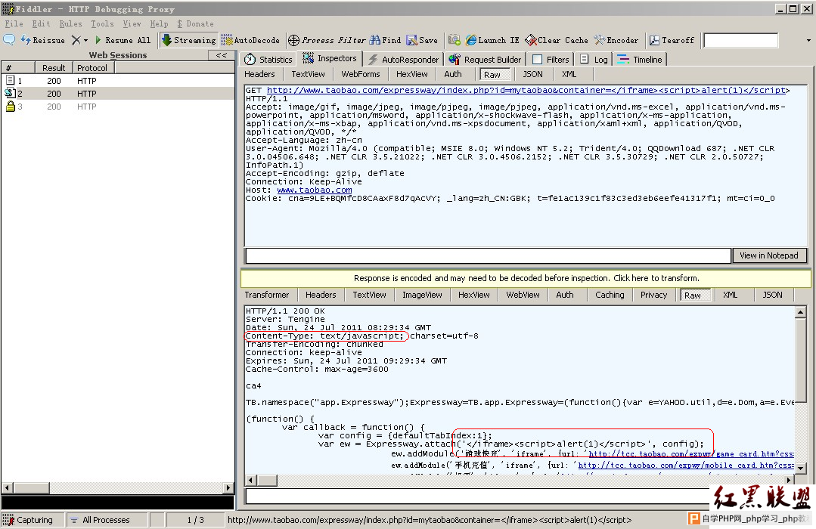Open the Help menu
The height and width of the screenshot is (529, 816).
[x=160, y=23]
